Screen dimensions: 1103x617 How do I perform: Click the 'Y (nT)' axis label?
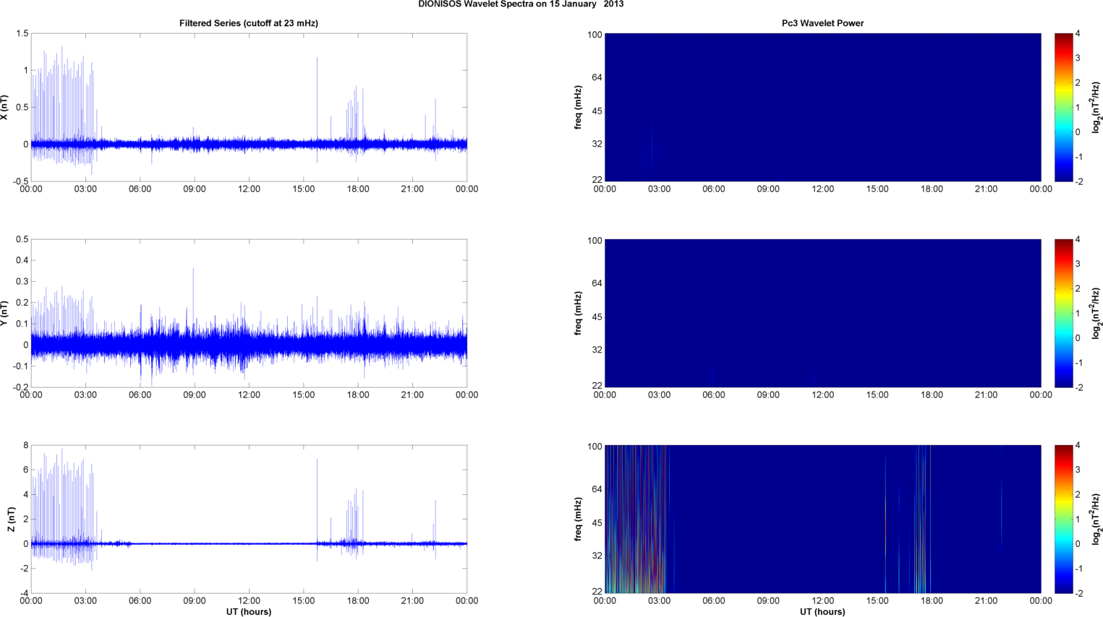(5, 314)
